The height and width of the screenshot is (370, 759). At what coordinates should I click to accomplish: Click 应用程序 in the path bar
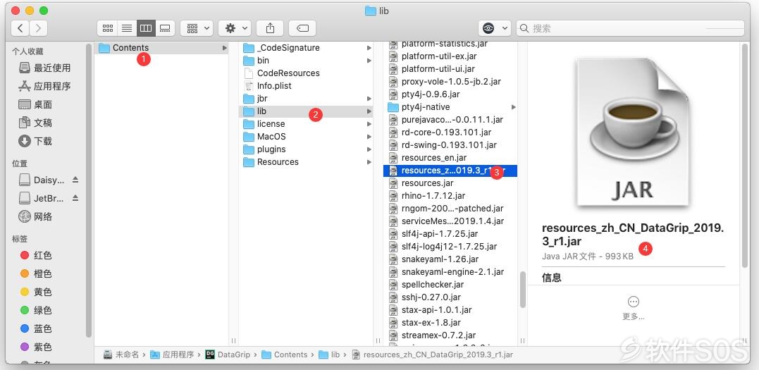point(173,354)
